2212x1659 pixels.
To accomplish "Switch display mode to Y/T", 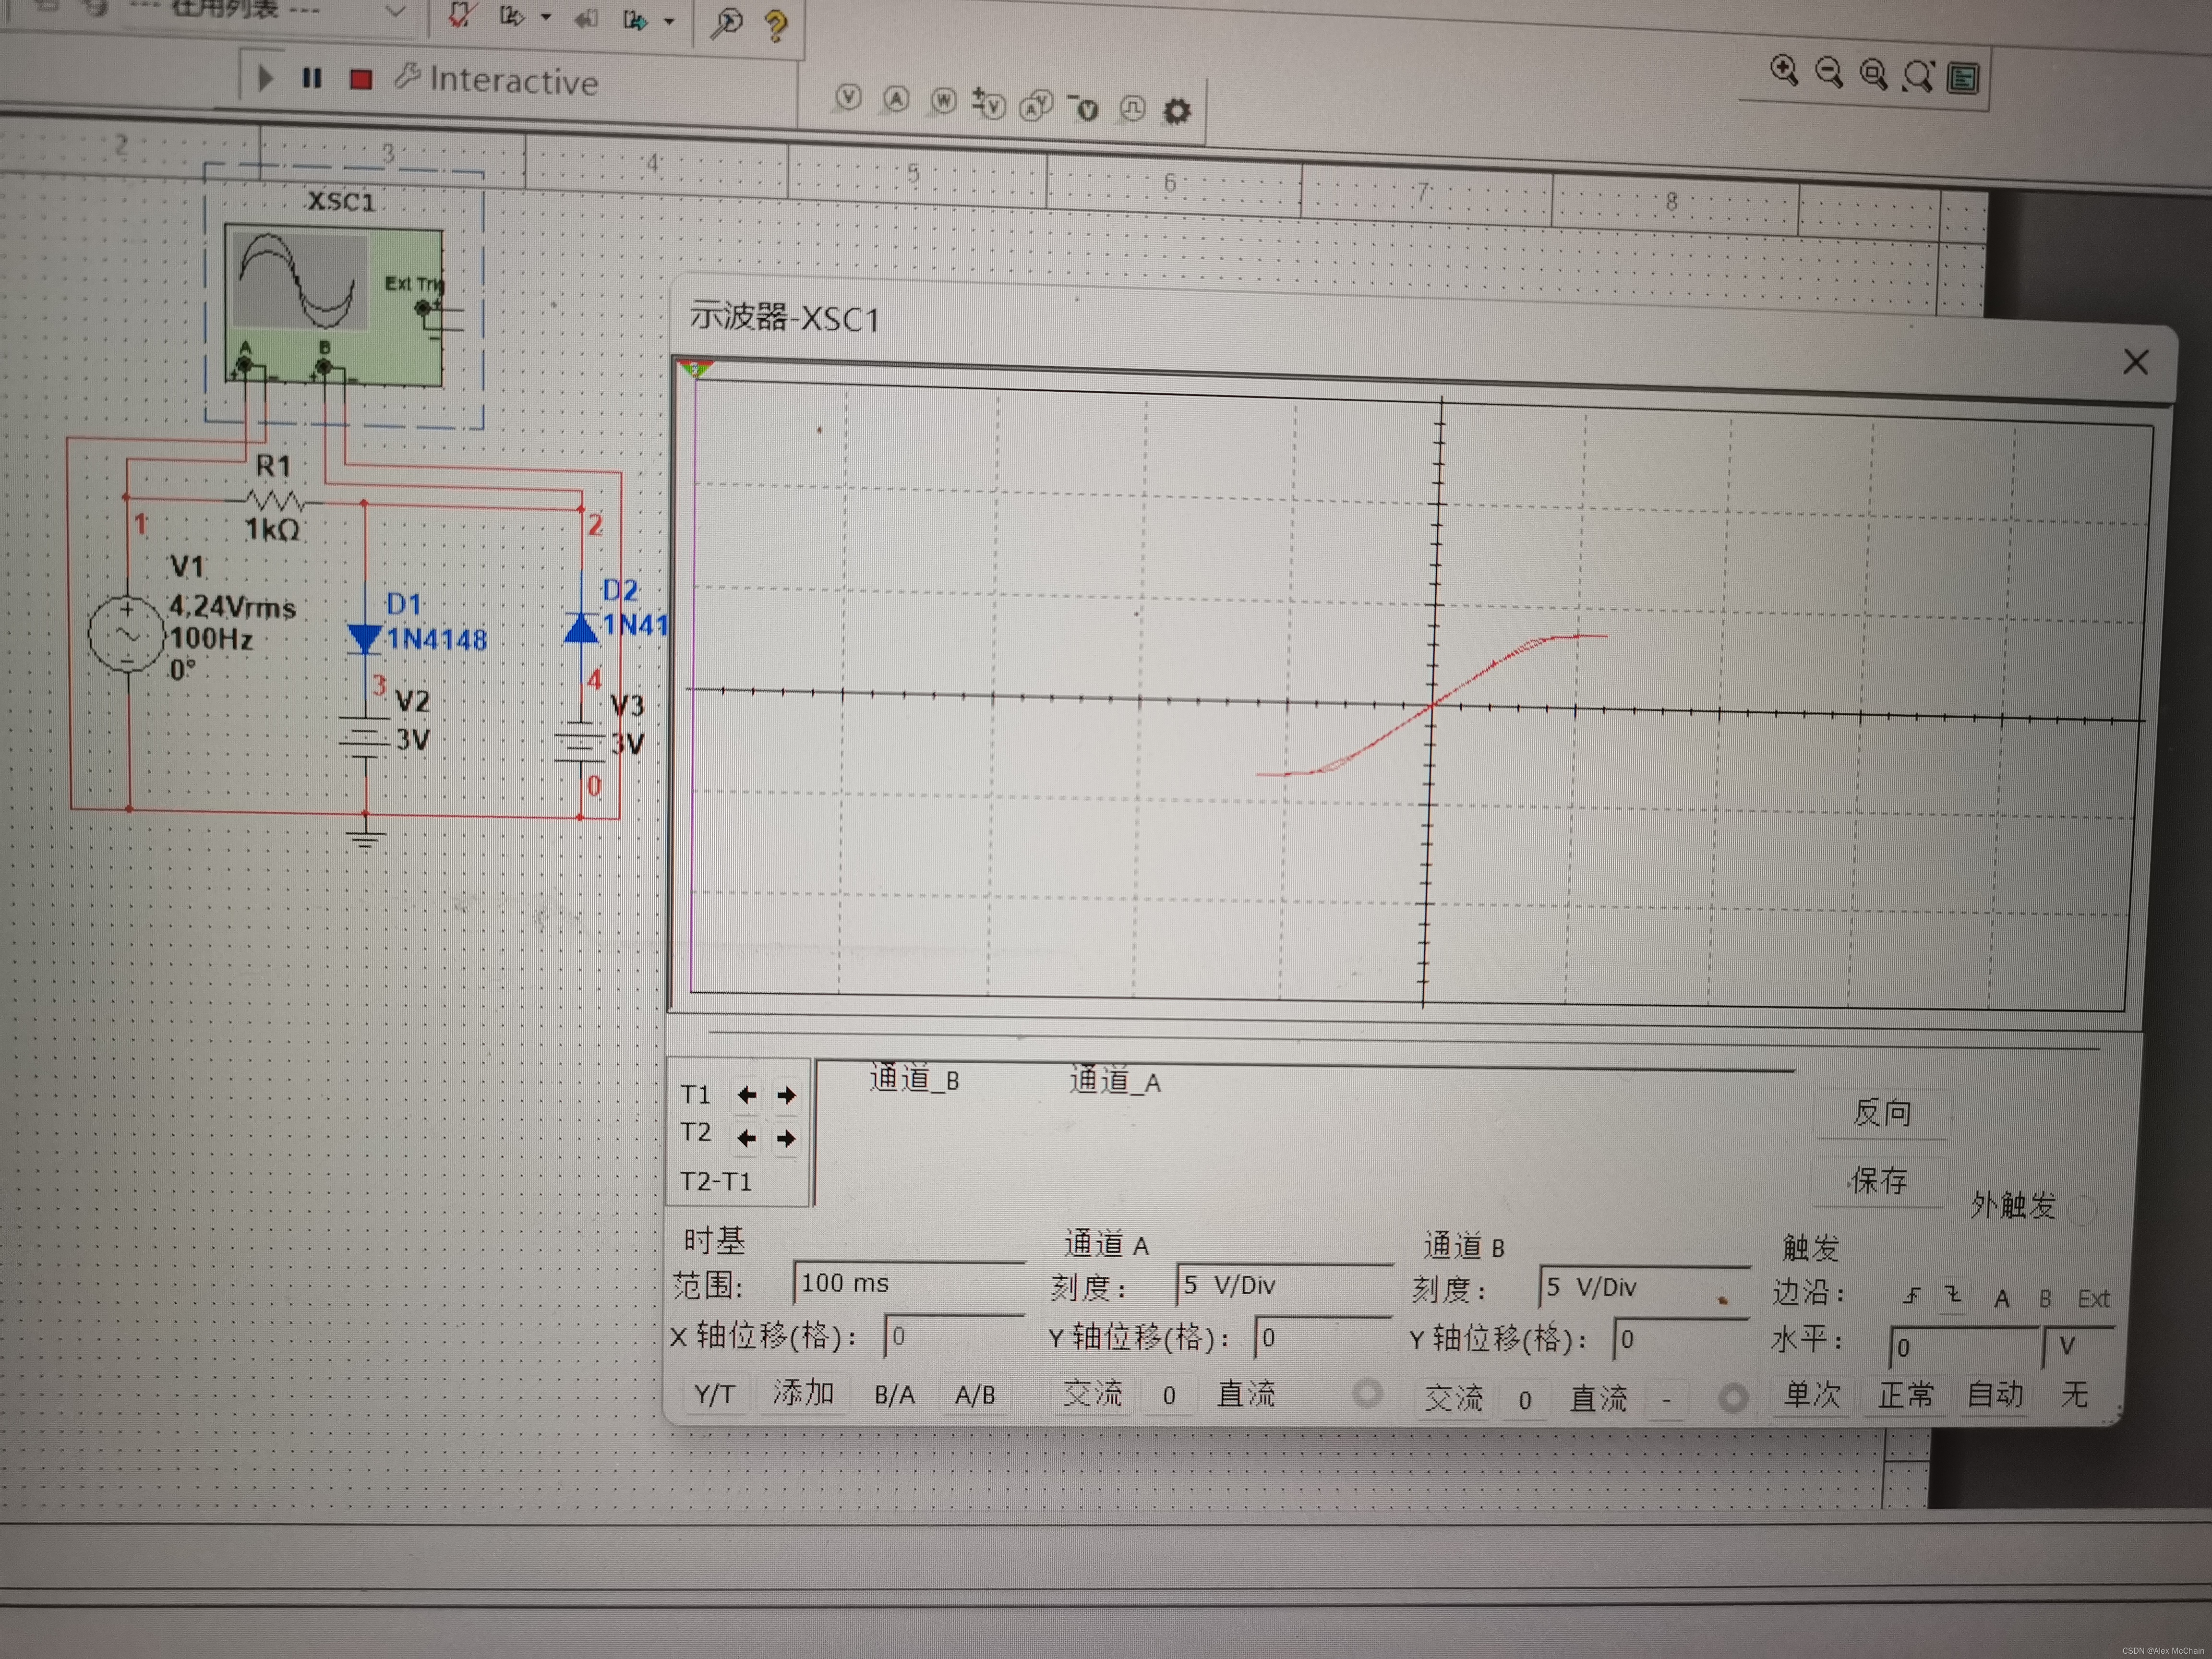I will pos(714,1394).
